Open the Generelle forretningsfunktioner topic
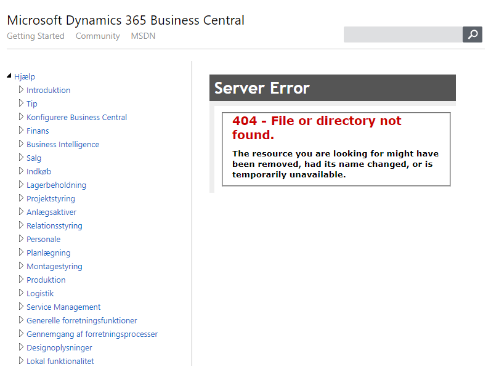491x372 pixels. click(x=82, y=321)
